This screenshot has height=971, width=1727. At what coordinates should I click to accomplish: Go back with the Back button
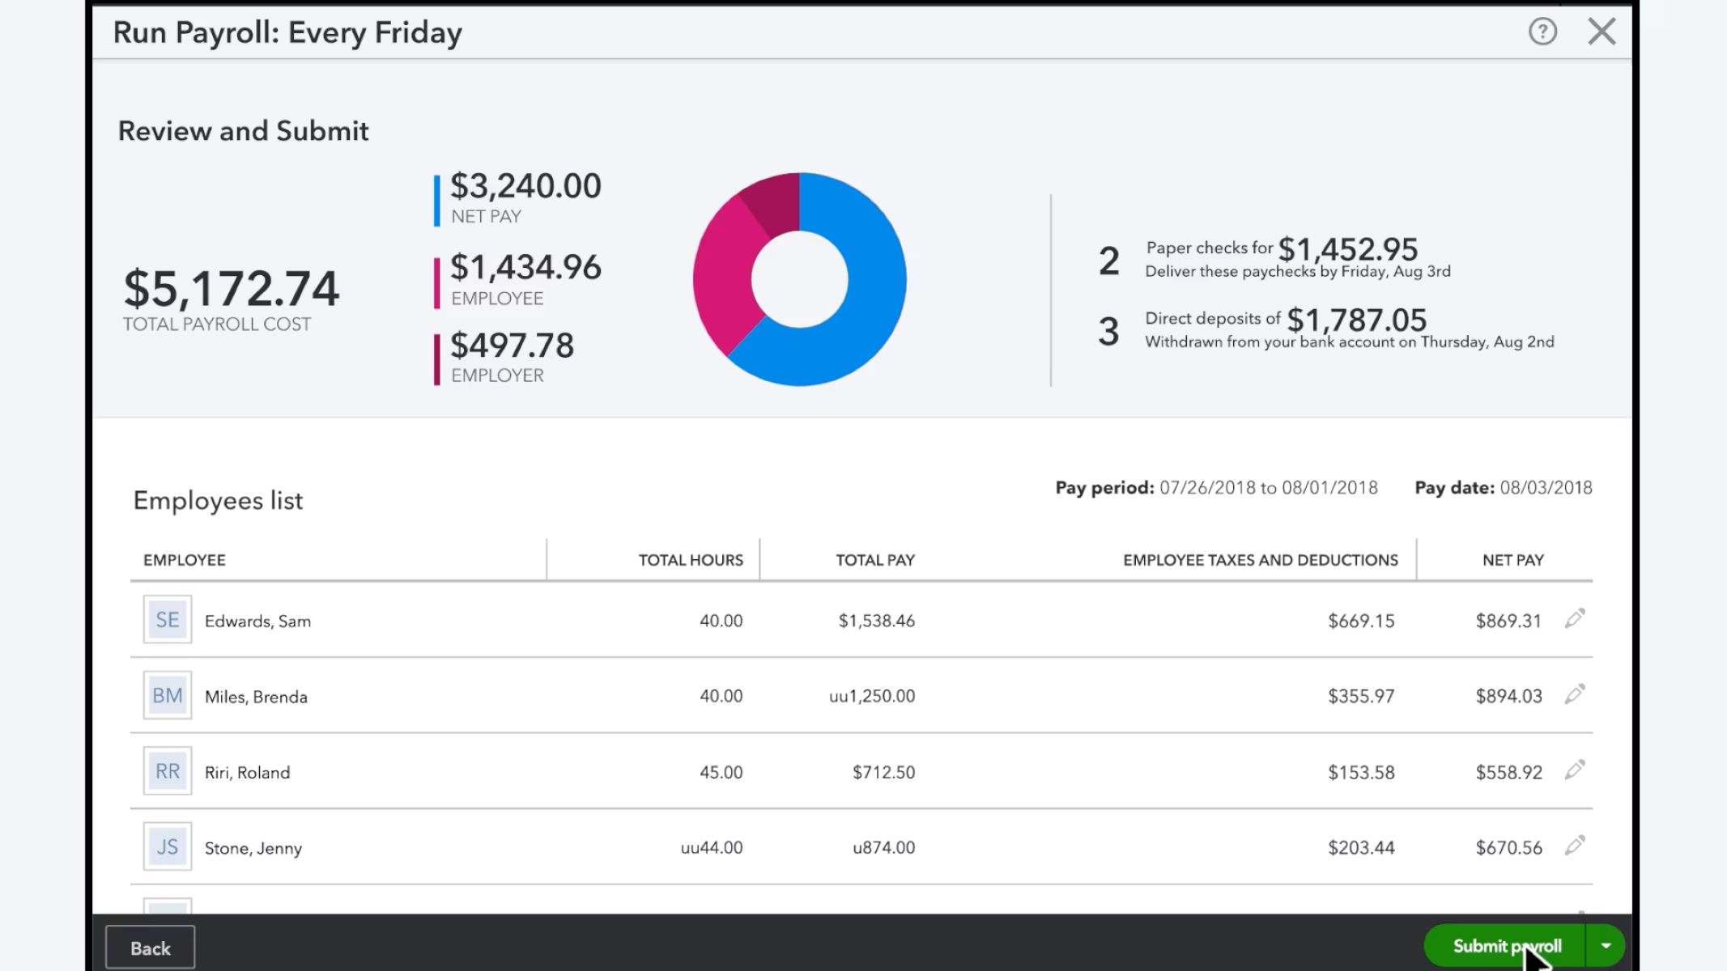[151, 948]
